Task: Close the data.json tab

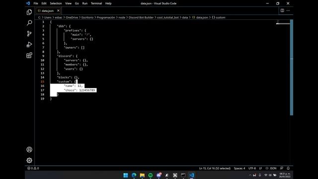Action: 58,10
